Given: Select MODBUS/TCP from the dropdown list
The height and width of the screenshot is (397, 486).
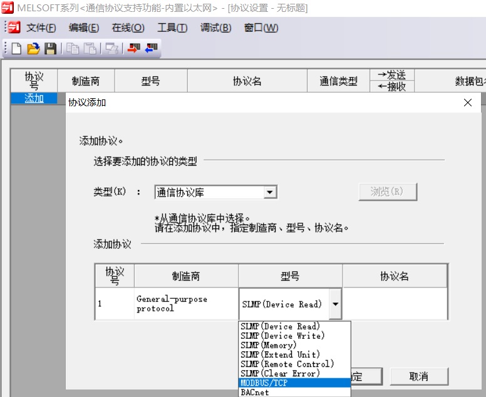Looking at the screenshot, I should pyautogui.click(x=294, y=383).
